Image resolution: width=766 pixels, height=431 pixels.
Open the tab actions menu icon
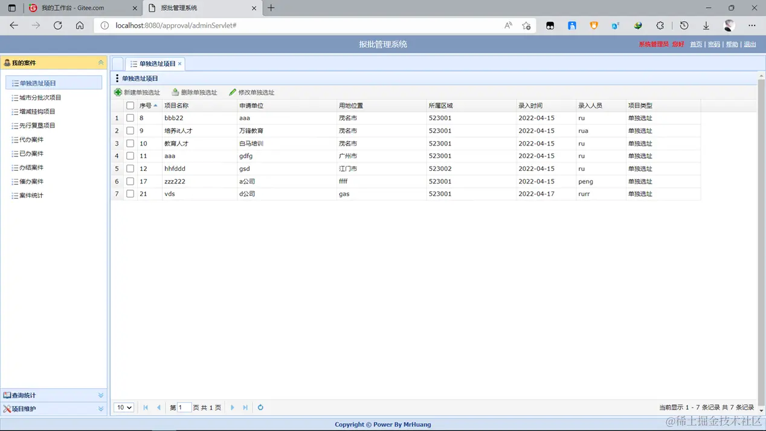coord(12,8)
